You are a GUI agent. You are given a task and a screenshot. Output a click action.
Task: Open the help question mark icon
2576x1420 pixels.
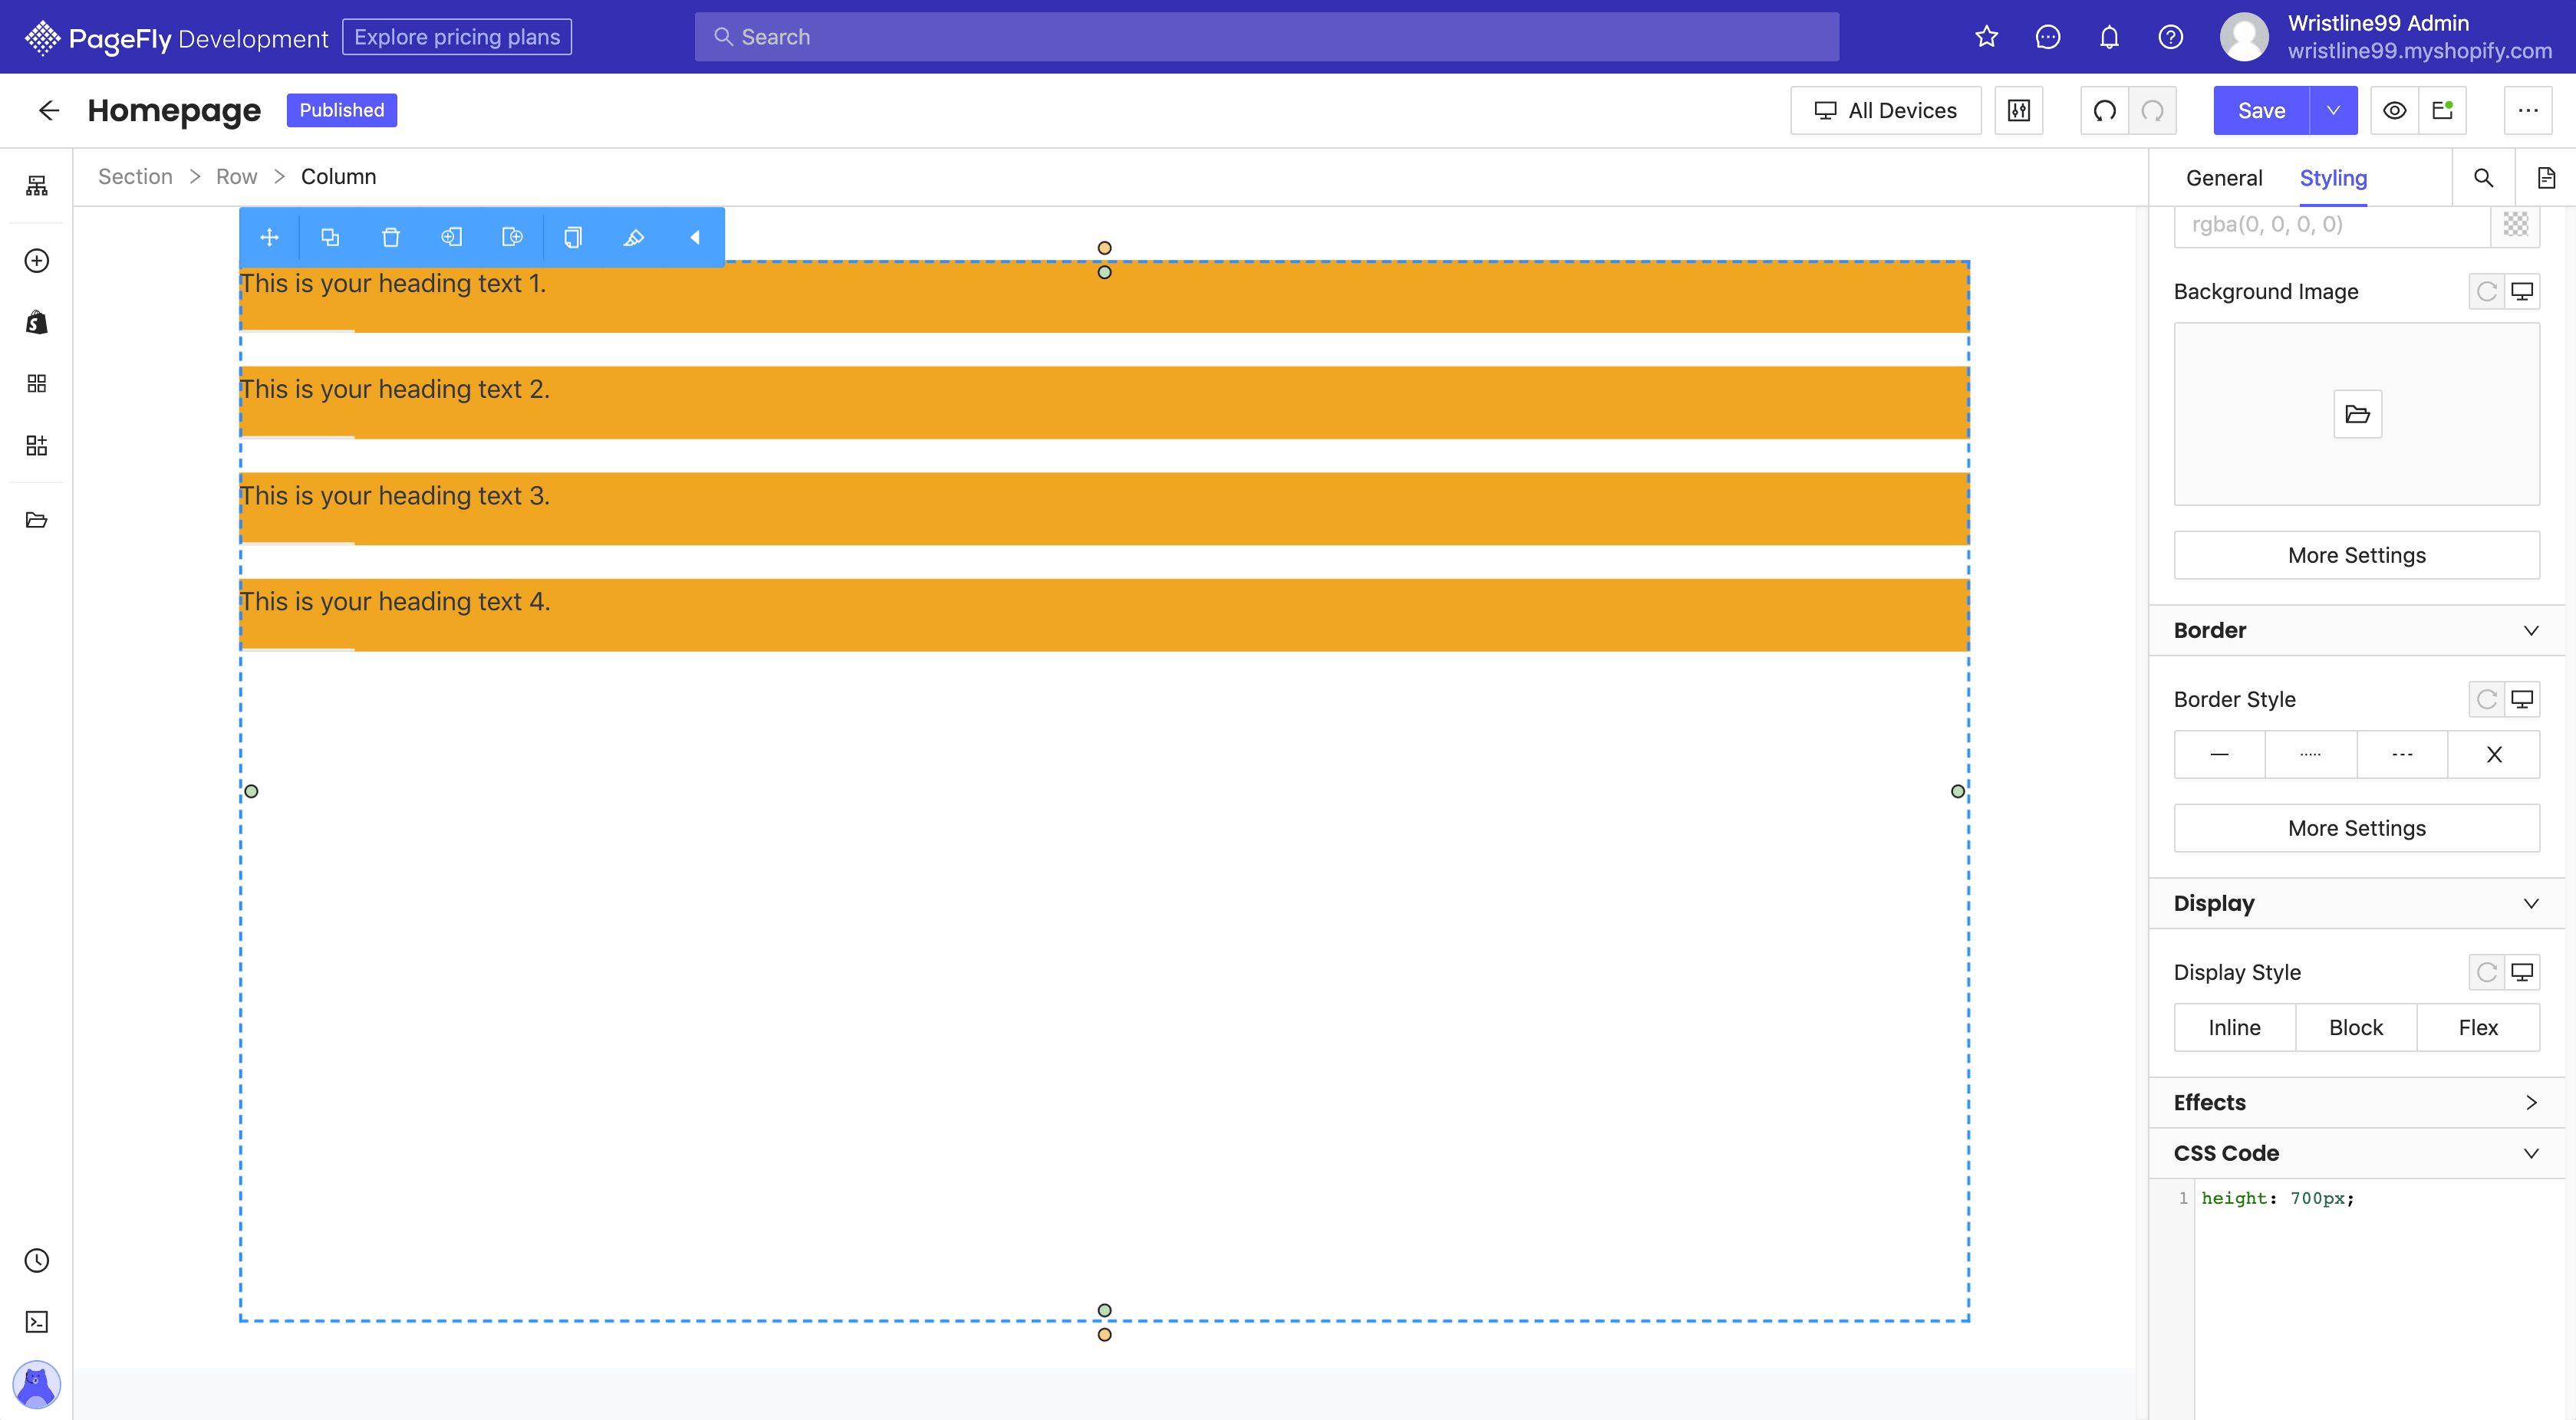(x=2170, y=37)
